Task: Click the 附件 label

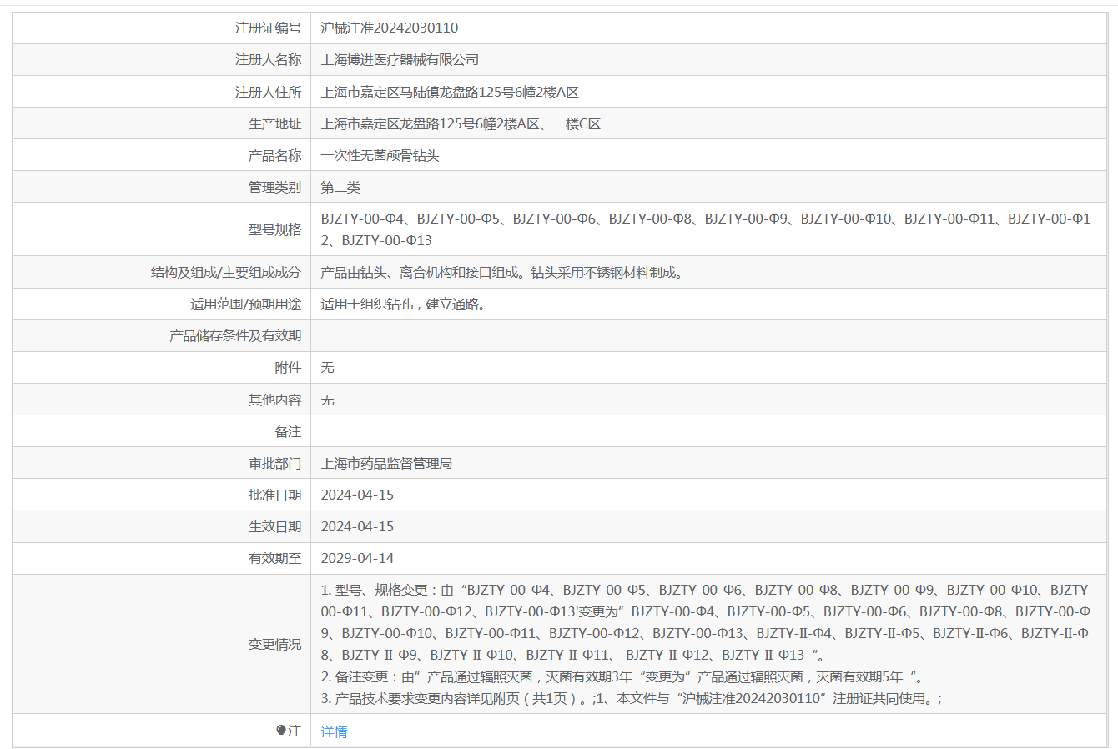Action: coord(288,367)
